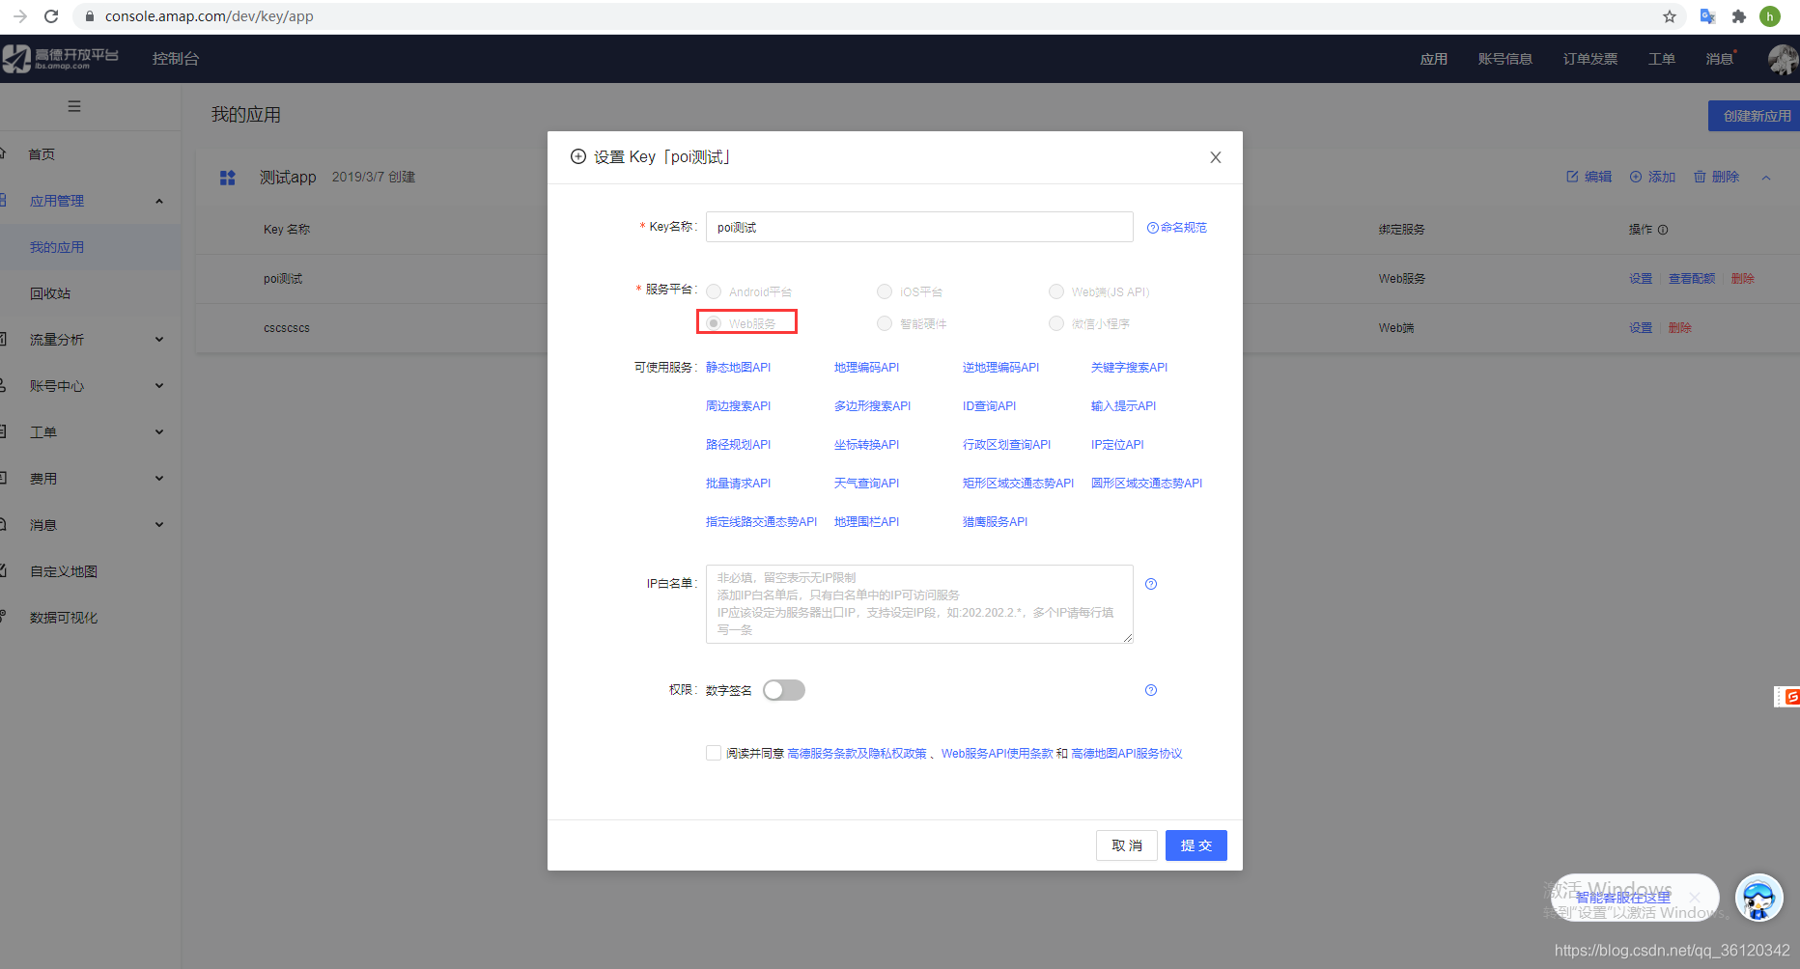Select the Web端(JS API) radio button
The height and width of the screenshot is (969, 1800).
(x=1056, y=291)
